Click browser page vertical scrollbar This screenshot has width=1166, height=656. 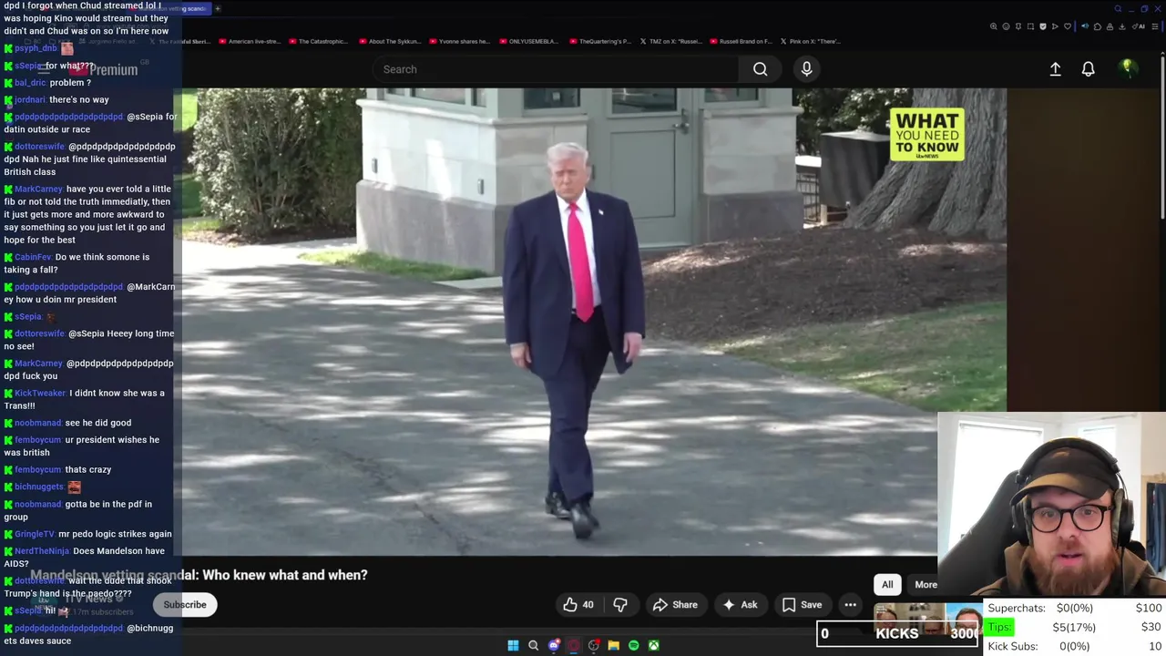(x=1162, y=137)
